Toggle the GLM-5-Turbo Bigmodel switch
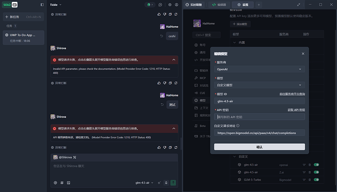 click(x=316, y=179)
